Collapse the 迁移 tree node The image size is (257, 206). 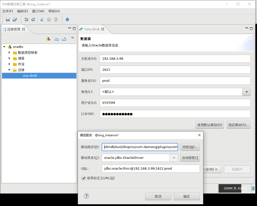tap(9, 70)
